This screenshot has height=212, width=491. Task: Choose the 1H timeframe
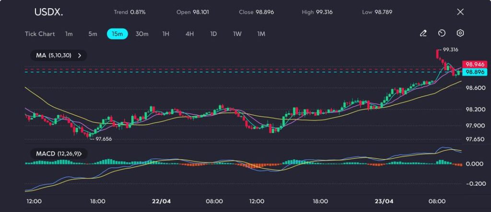166,34
